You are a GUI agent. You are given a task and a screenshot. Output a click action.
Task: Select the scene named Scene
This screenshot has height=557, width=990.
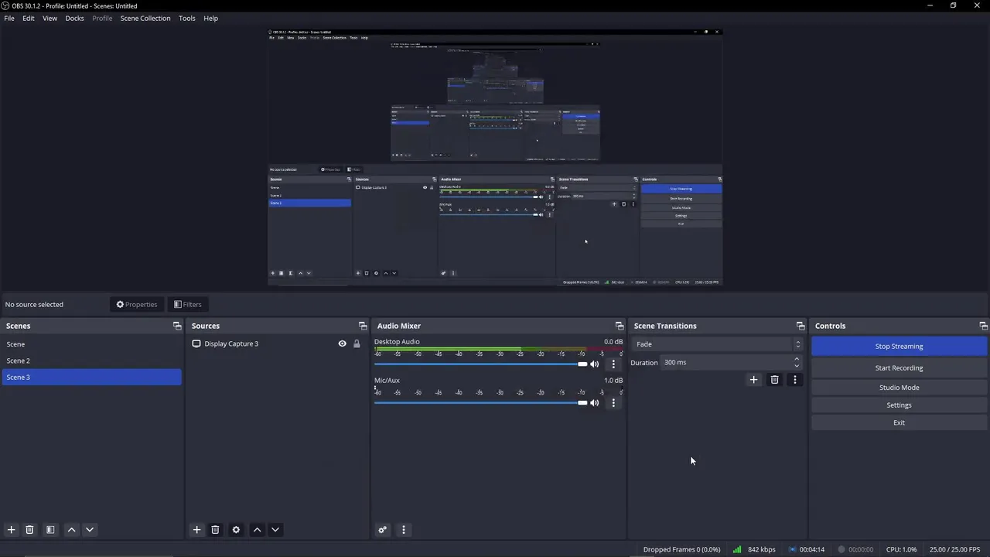[91, 344]
